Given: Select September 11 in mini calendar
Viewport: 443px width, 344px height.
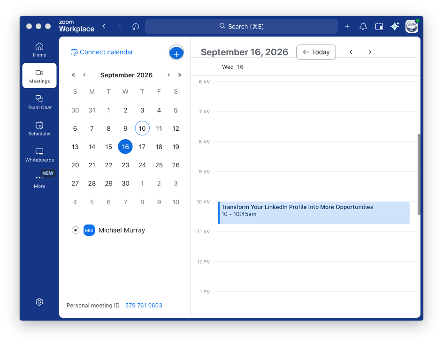Looking at the screenshot, I should 159,128.
